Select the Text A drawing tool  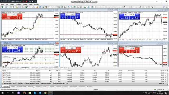pos(146,7)
